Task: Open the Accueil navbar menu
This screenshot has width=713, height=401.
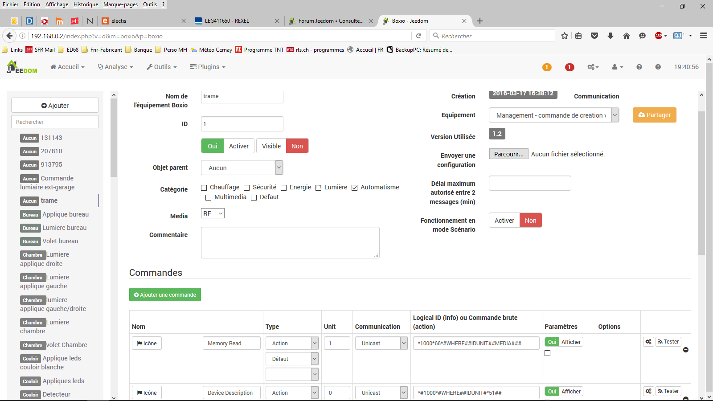Action: (67, 67)
